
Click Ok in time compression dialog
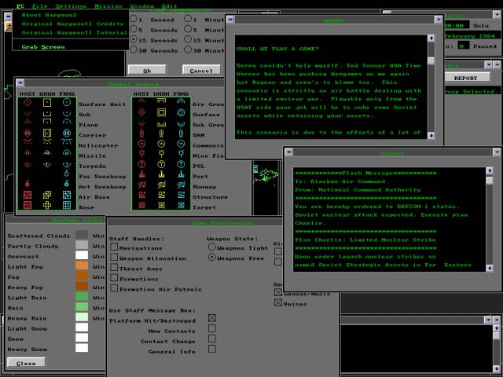(x=147, y=70)
